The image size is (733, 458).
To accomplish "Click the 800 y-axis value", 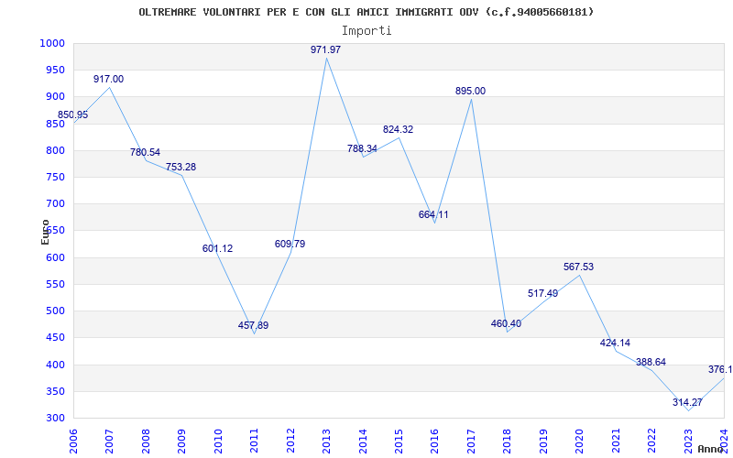I will coord(55,150).
